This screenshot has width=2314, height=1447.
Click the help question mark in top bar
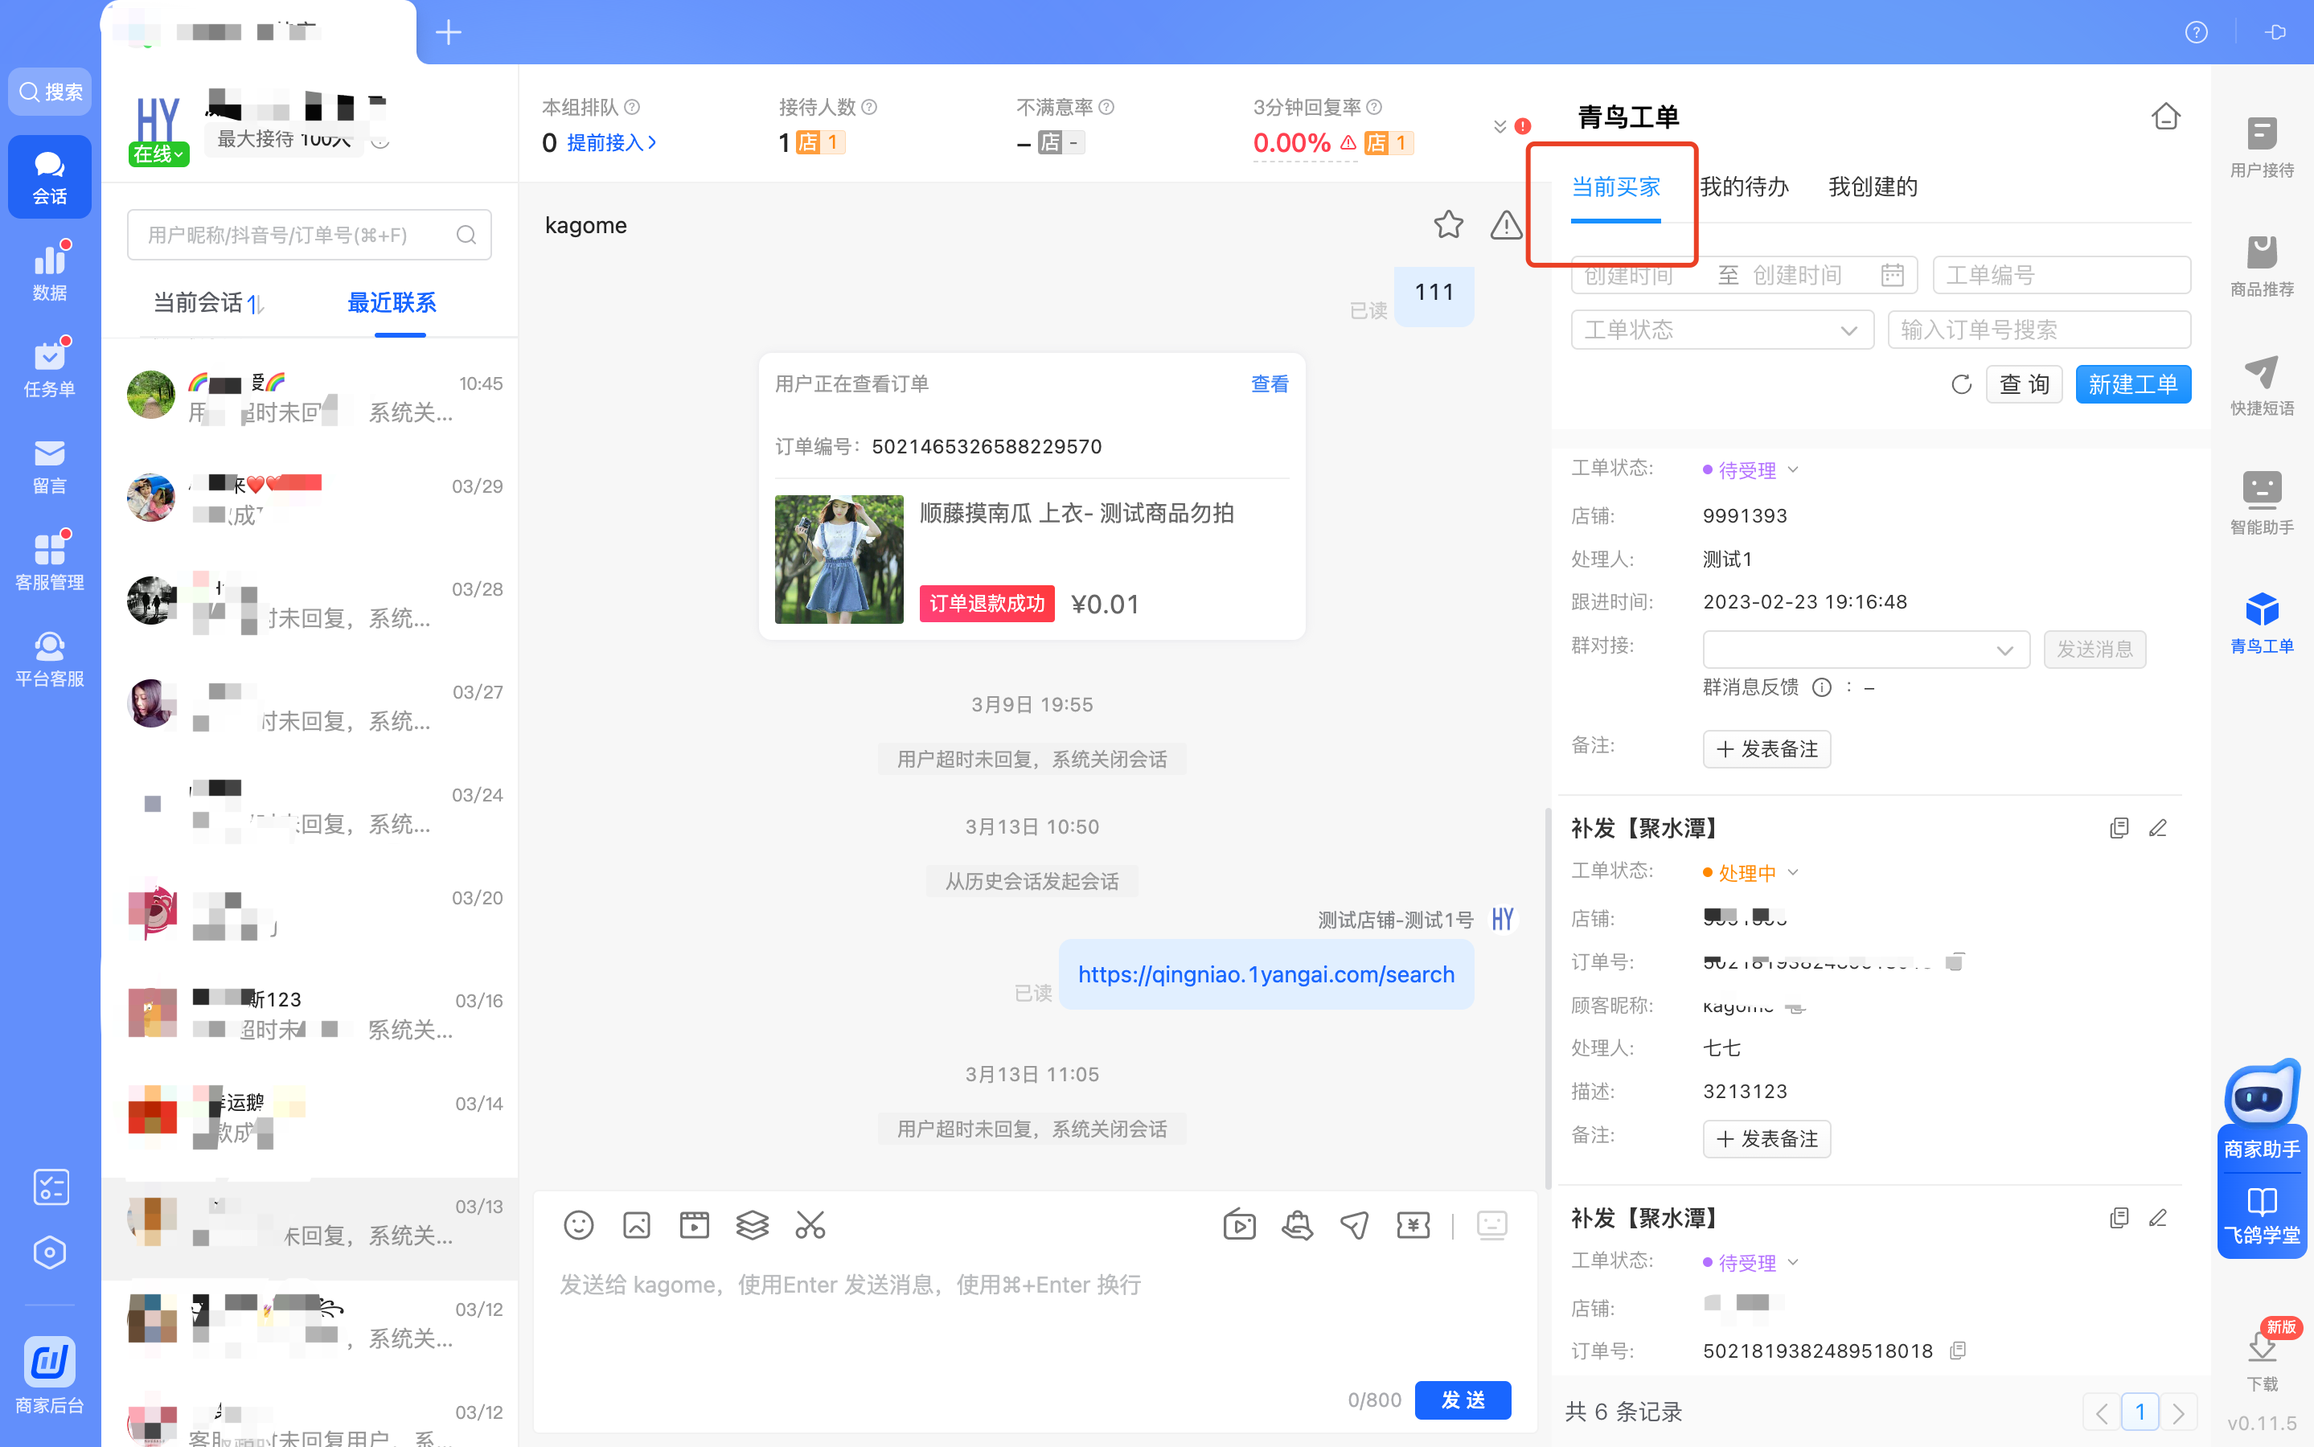[2197, 32]
